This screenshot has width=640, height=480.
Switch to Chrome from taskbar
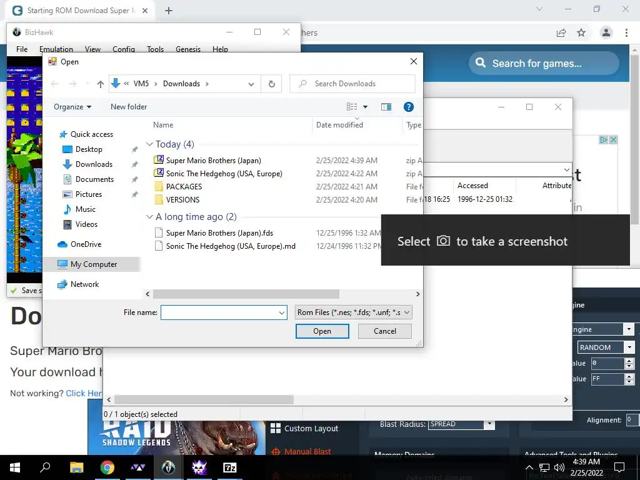pos(107,467)
